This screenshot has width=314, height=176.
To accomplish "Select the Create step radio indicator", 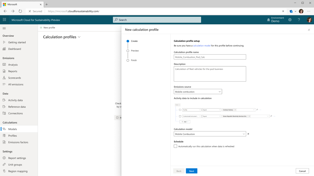I will point(128,41).
